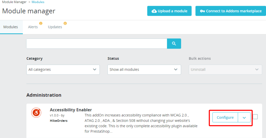Expand the arrow next to Configure
266x138 pixels.
244,117
